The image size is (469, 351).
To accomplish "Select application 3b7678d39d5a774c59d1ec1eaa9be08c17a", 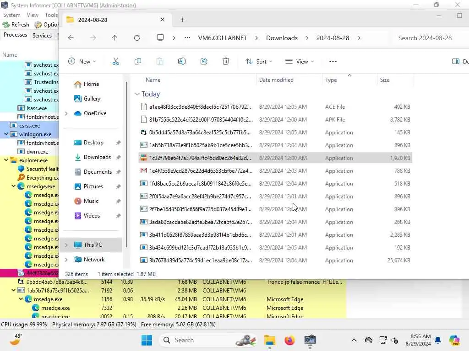I will [275, 260].
